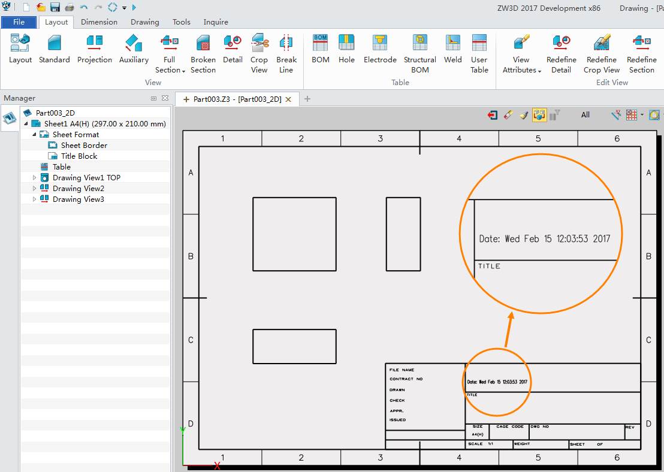The height and width of the screenshot is (472, 664).
Task: Click the paintbrush icon in the view toolbar
Action: [x=524, y=115]
